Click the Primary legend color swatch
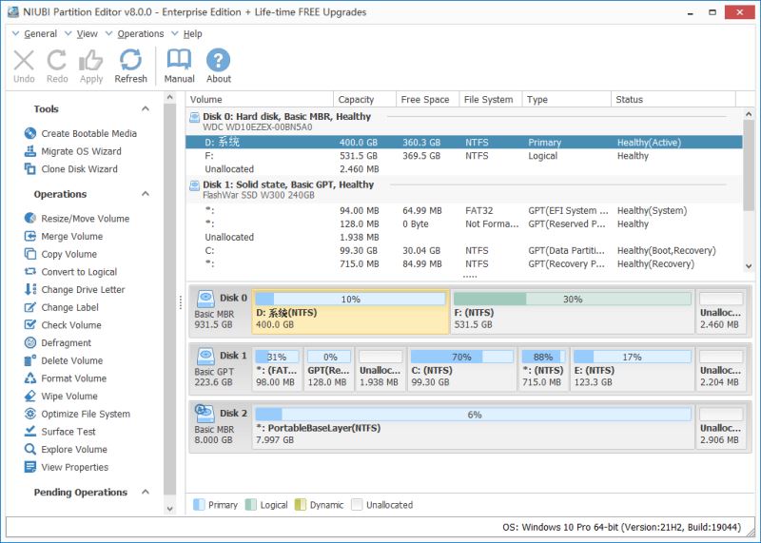This screenshot has width=761, height=543. click(x=199, y=505)
